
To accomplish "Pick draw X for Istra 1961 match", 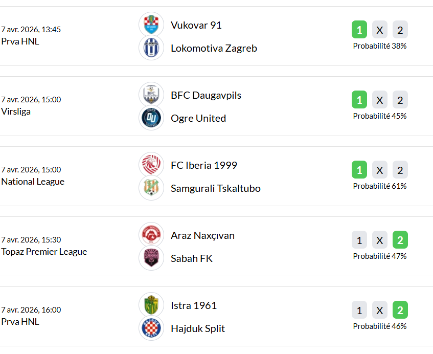I will coord(380,311).
